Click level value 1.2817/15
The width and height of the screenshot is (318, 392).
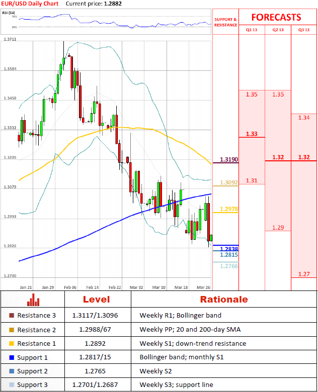tap(95, 357)
